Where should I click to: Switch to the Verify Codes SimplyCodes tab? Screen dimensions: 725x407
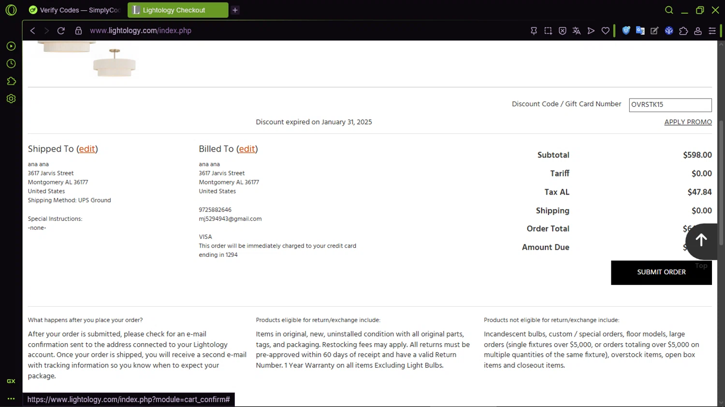(75, 10)
